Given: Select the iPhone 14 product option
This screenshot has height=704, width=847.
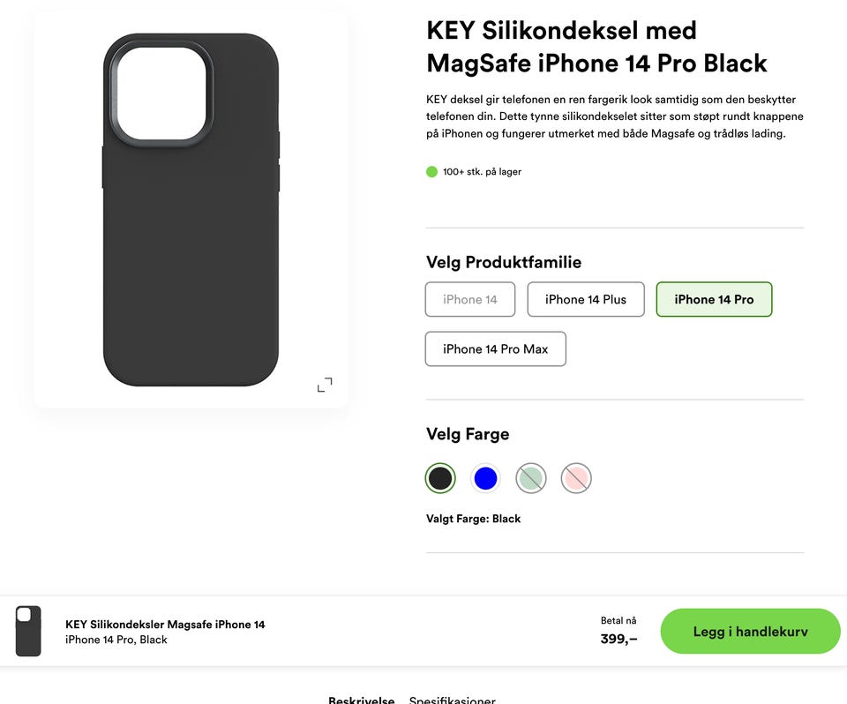Looking at the screenshot, I should (470, 299).
